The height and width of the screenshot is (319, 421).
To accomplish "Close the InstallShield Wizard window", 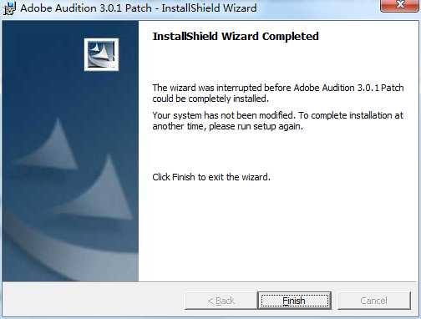I will click(400, 5).
